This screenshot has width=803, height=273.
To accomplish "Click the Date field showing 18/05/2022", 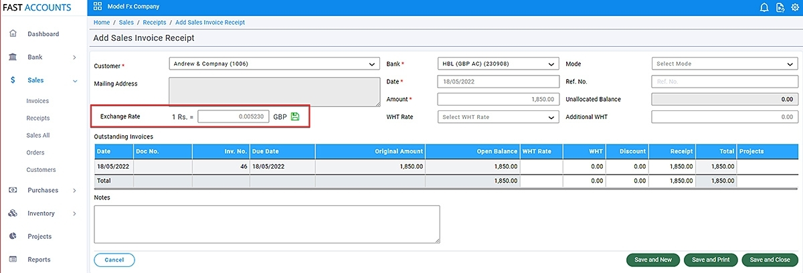I will click(498, 82).
